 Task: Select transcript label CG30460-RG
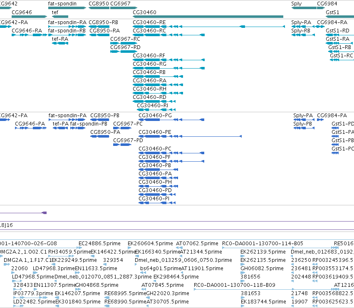[149, 64]
